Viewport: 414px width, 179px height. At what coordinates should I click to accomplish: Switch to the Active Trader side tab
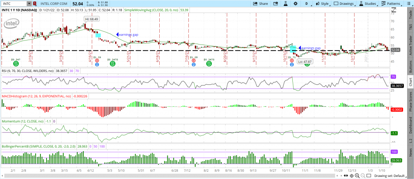coord(410,44)
